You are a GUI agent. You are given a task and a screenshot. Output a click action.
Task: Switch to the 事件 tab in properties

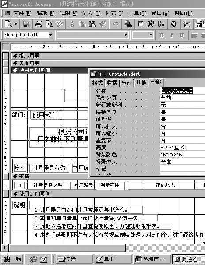point(126,83)
